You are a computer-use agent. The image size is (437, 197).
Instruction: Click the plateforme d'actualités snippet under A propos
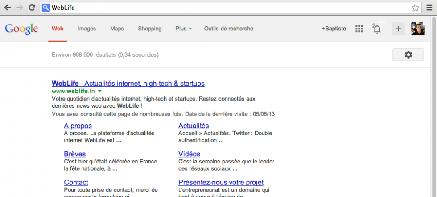point(109,137)
